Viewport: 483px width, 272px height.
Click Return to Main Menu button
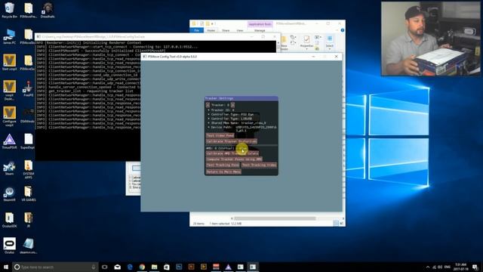[x=223, y=172]
